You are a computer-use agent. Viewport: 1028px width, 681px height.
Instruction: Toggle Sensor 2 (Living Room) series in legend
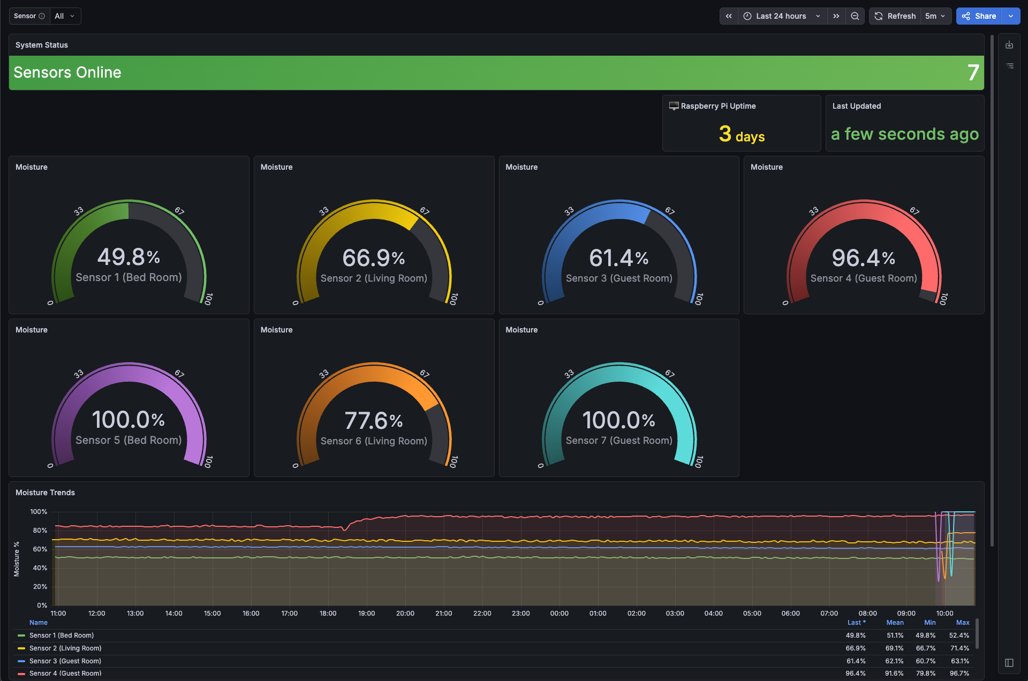(65, 648)
